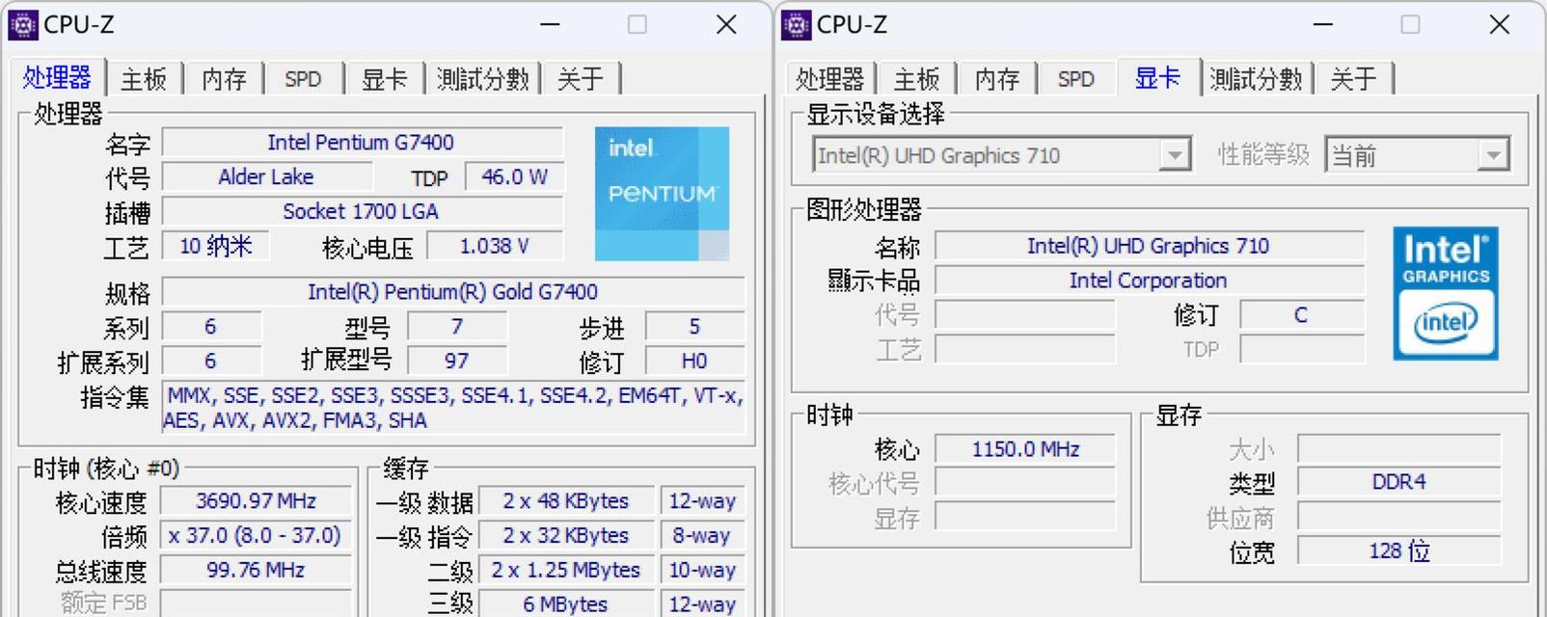Click the 插槽 value Socket 1700 LGA
Screen dimensions: 1547x617
pos(362,212)
